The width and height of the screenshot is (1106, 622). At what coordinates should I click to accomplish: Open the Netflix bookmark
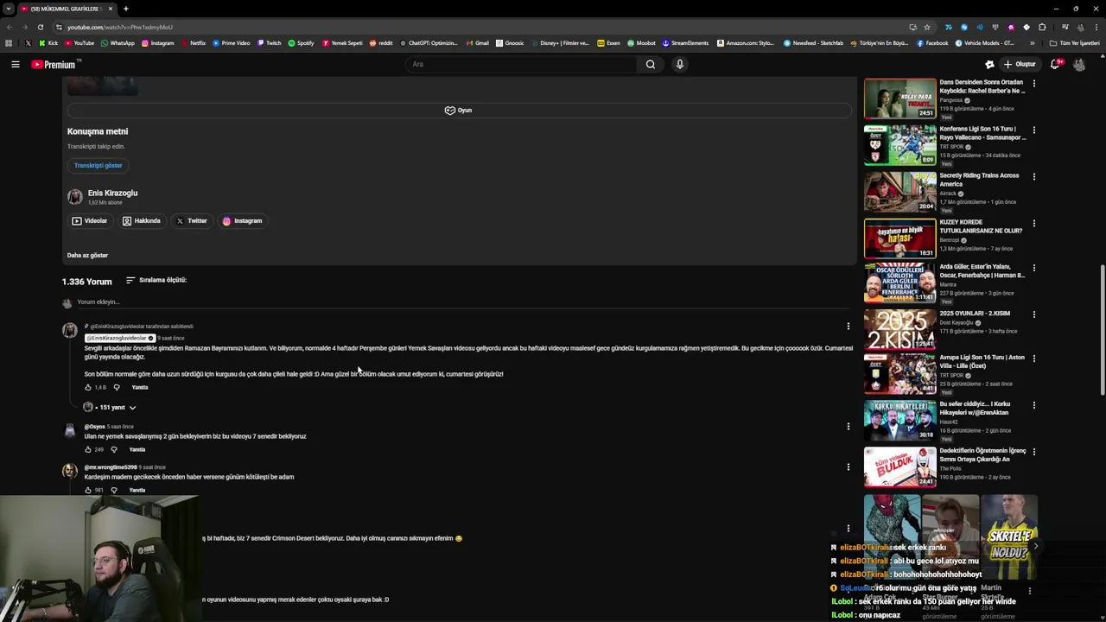pyautogui.click(x=193, y=43)
